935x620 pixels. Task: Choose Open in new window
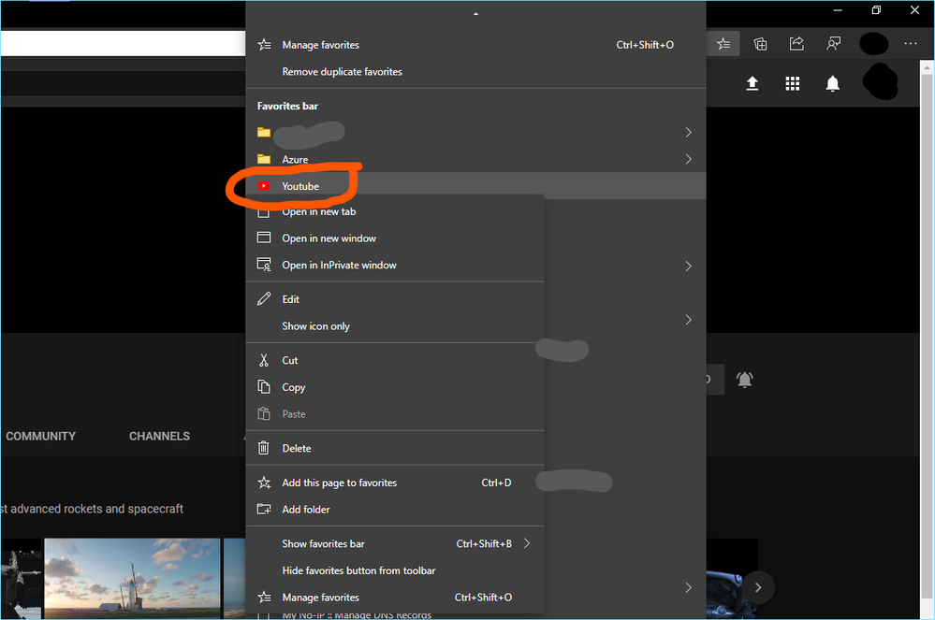395,238
